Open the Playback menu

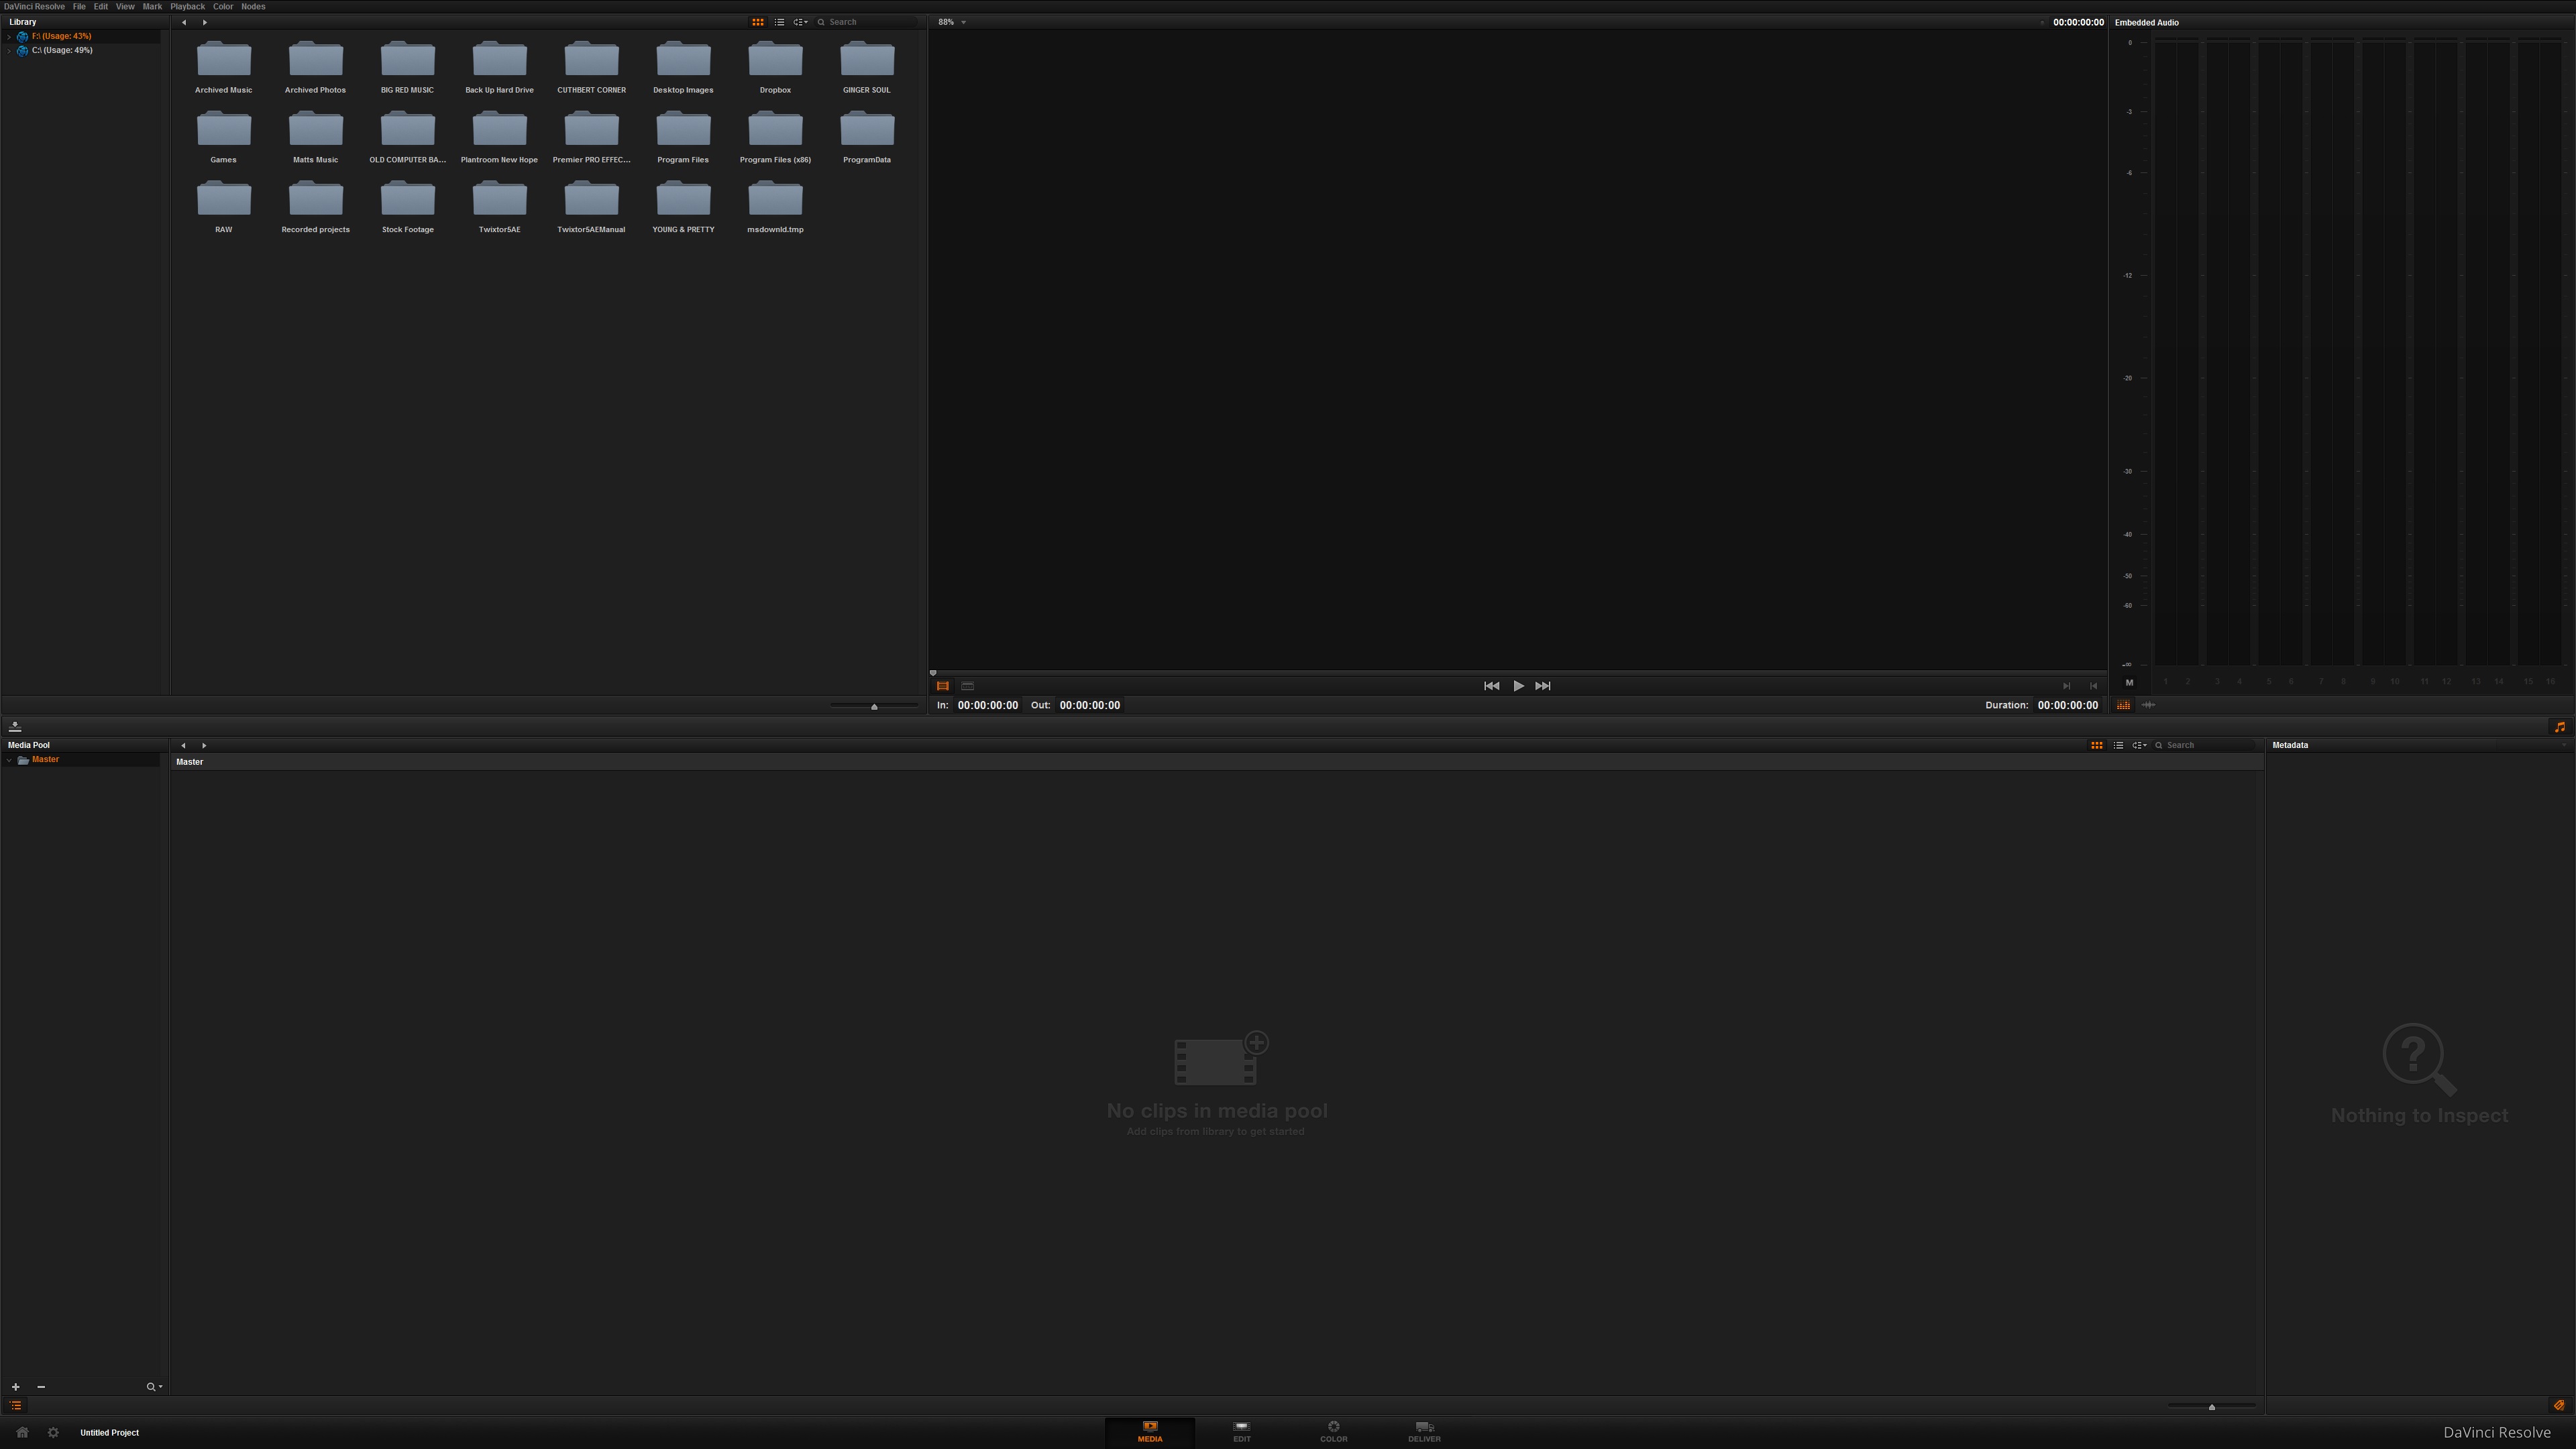click(x=187, y=6)
